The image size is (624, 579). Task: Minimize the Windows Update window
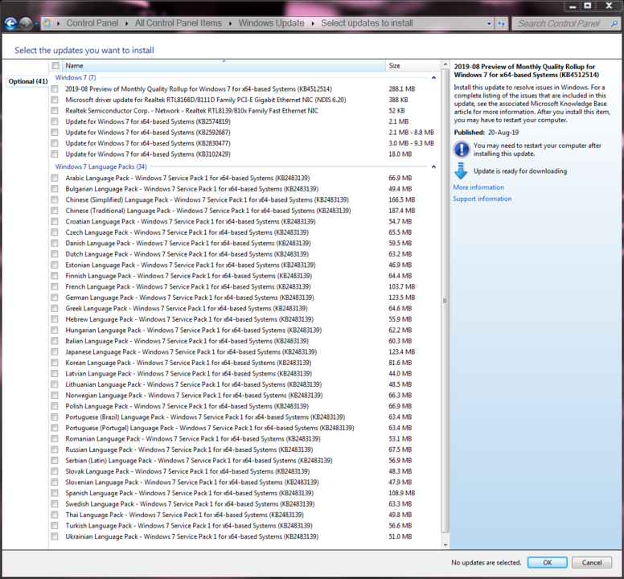(573, 6)
